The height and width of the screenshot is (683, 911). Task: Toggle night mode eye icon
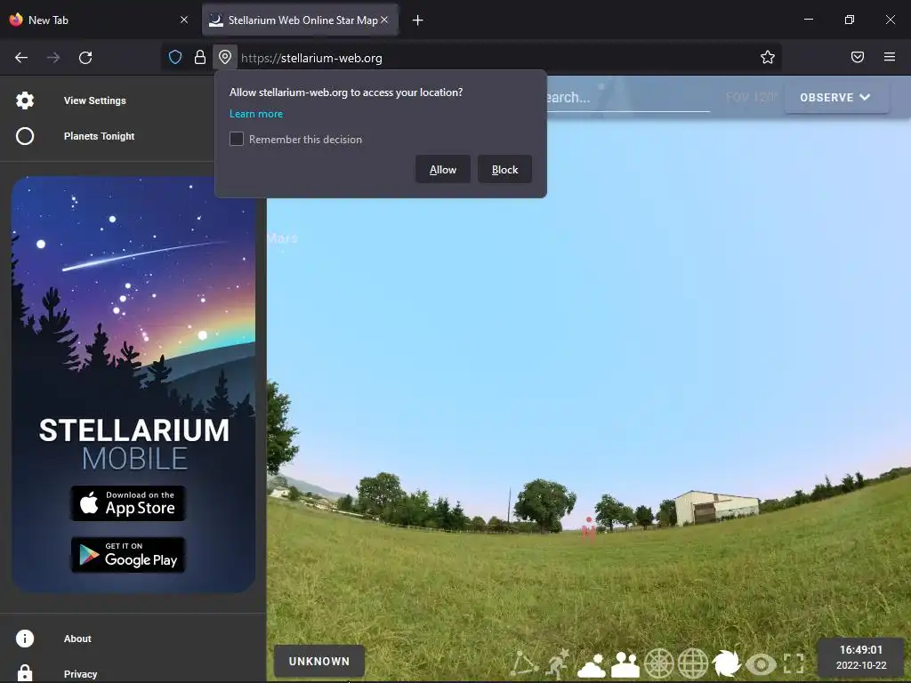(761, 663)
